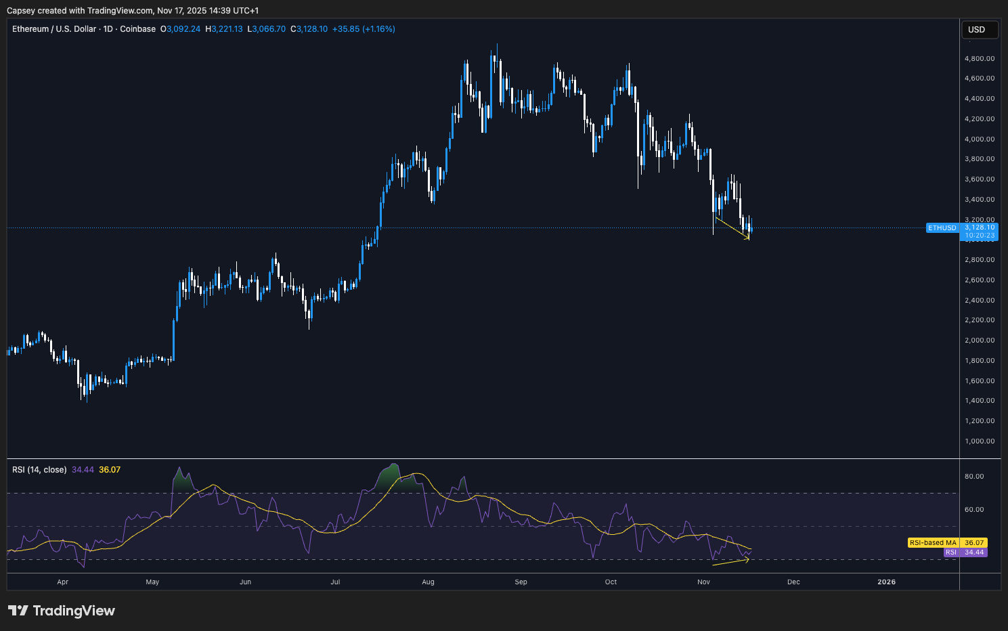Select the close price 3,128.10 in header
Viewport: 1008px width, 631px height.
309,28
